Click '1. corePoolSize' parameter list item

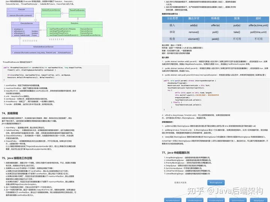[x=22, y=85]
